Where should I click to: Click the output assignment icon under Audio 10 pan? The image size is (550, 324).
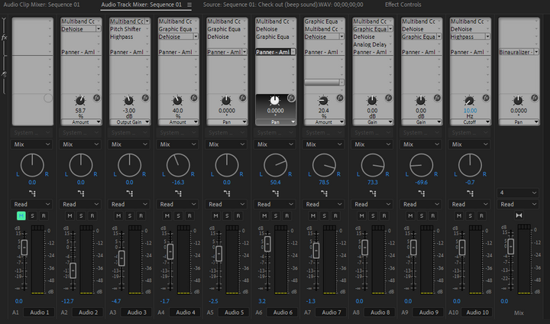coord(471,193)
